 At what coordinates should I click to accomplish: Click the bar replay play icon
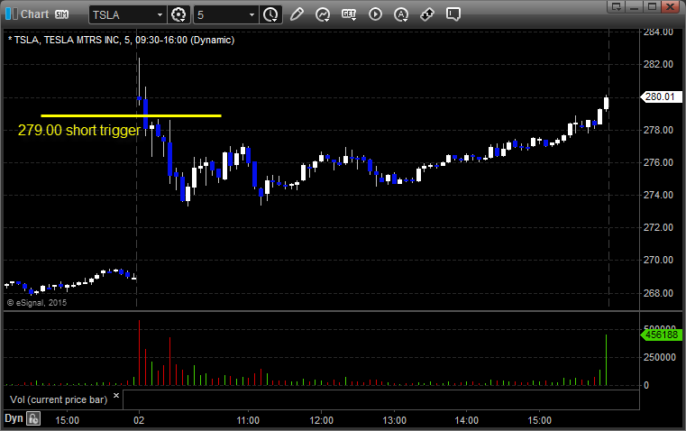(375, 14)
